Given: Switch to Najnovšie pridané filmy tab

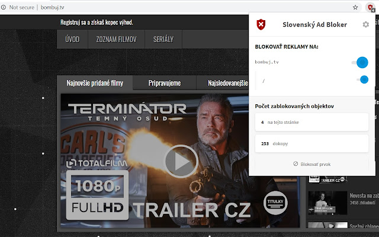Looking at the screenshot, I should click(x=95, y=83).
